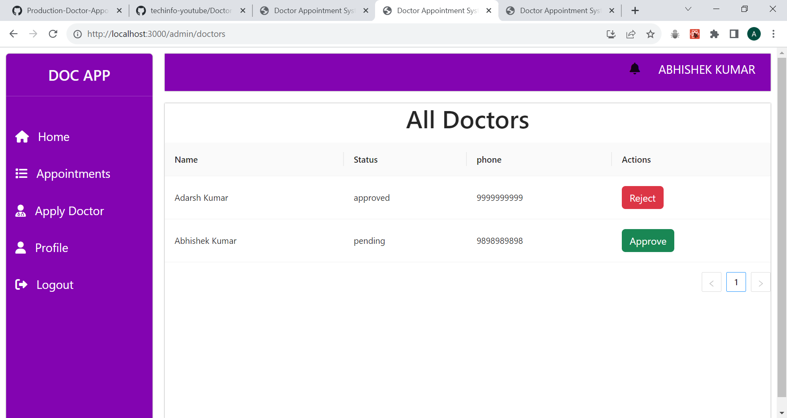Click the site info icon in address bar

[x=77, y=34]
